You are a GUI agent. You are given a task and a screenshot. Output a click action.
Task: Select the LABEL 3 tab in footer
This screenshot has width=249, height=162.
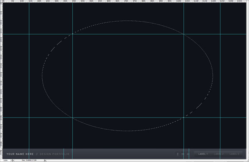coord(234,154)
